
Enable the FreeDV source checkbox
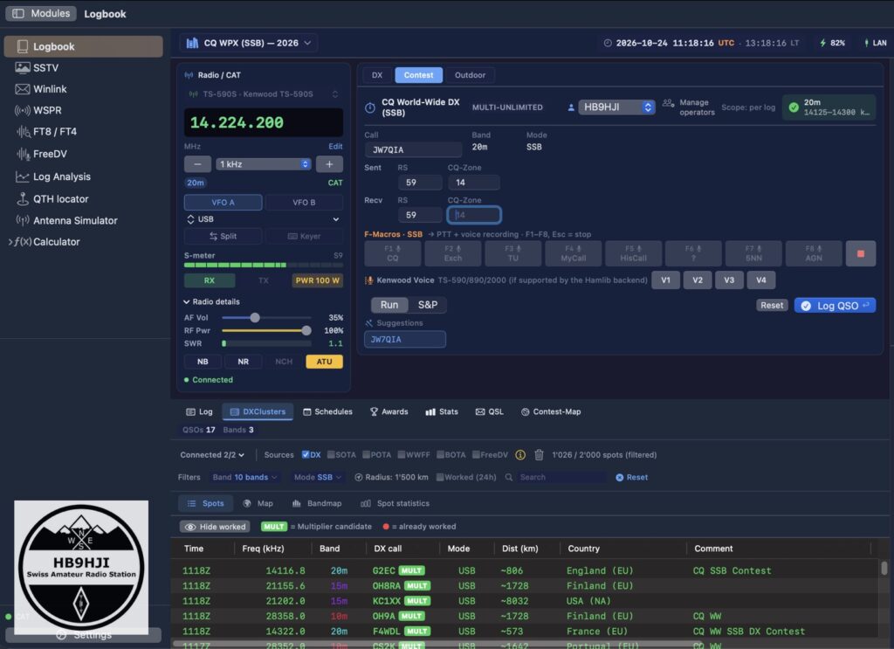coord(476,455)
